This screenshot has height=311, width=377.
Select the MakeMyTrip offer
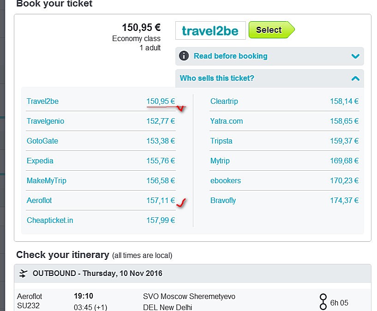click(x=47, y=181)
